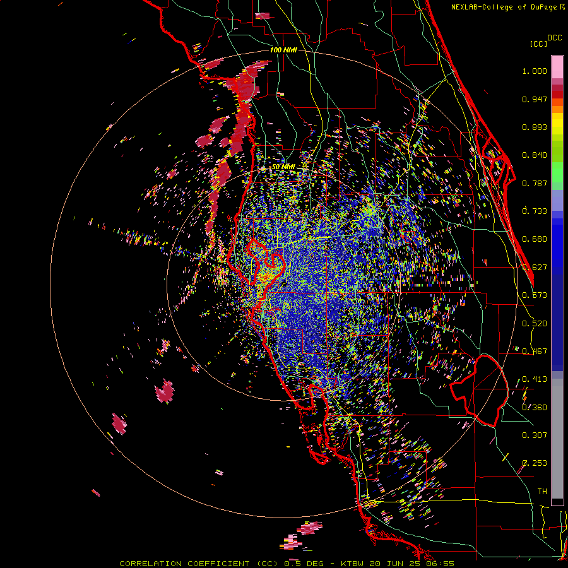The width and height of the screenshot is (568, 568).
Task: Pick the light pink band of the color scale
Action: tap(557, 68)
